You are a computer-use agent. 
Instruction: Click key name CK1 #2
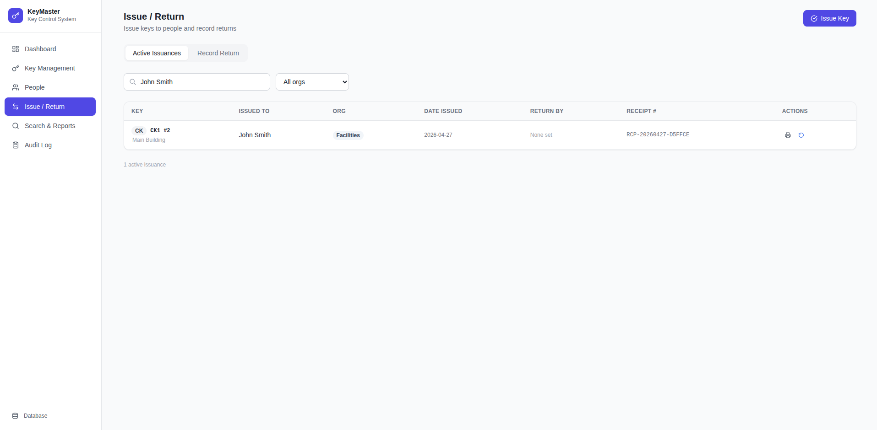[160, 130]
